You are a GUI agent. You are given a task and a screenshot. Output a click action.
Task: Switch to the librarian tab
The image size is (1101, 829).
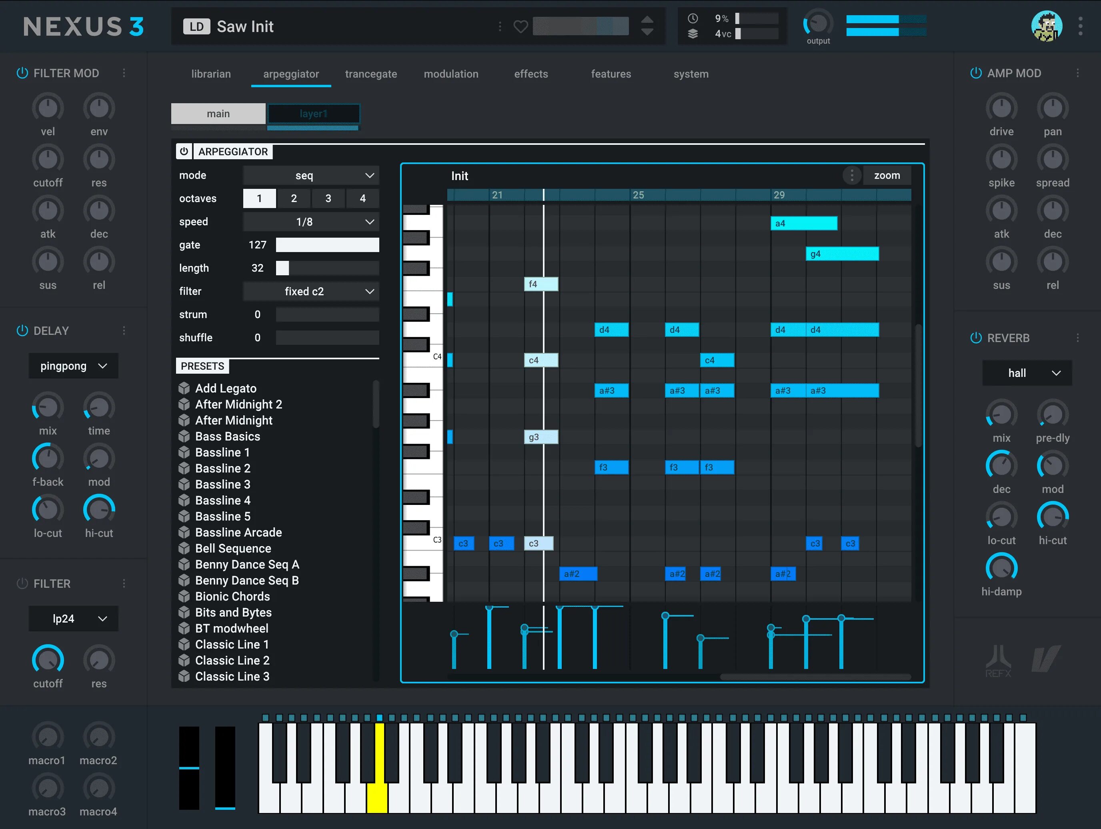point(211,74)
